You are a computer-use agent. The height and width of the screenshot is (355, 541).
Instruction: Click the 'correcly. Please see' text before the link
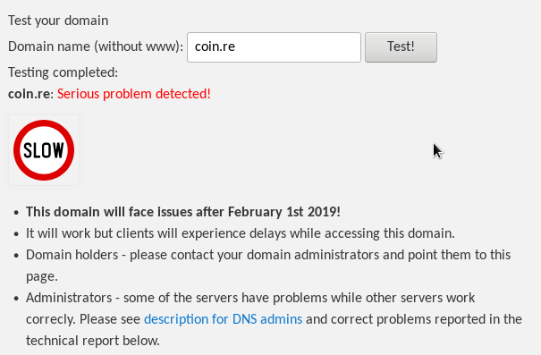[x=83, y=319]
